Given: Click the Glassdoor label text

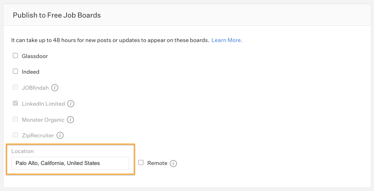Looking at the screenshot, I should click(x=35, y=56).
